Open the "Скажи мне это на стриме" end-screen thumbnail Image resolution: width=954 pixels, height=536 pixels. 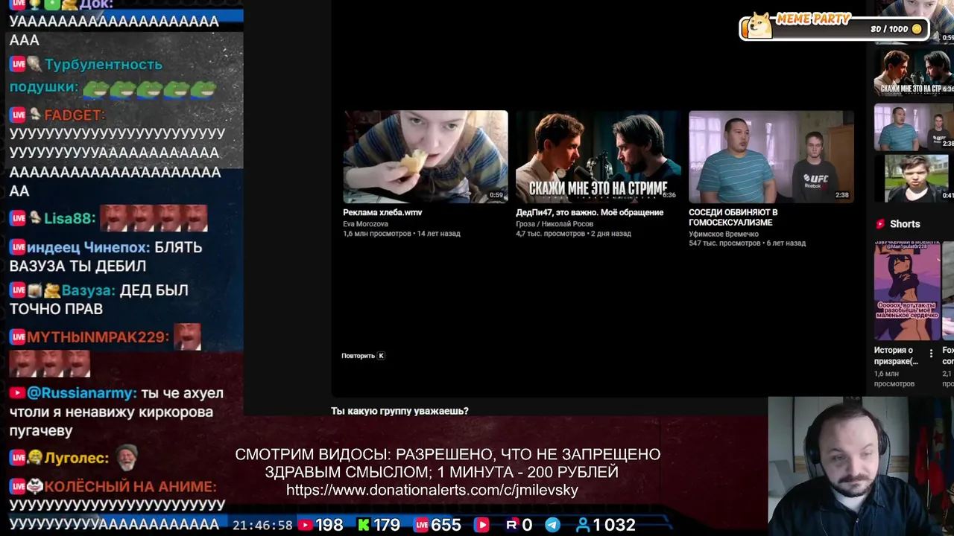click(x=598, y=156)
